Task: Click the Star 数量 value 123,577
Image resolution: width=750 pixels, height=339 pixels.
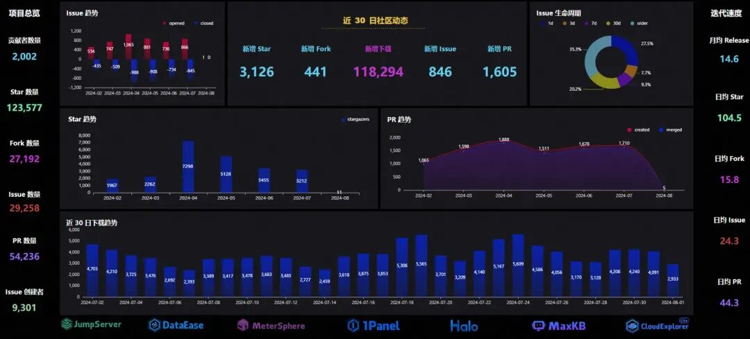Action: tap(24, 107)
